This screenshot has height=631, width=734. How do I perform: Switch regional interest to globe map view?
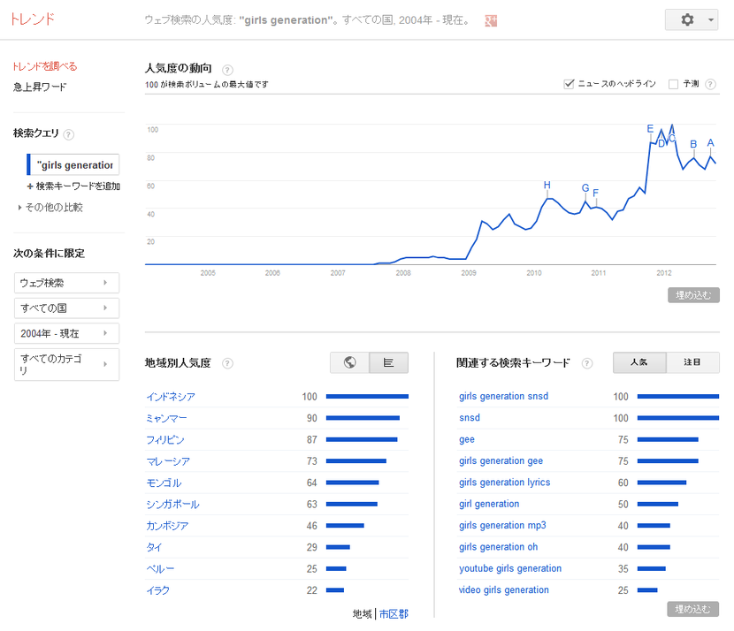349,362
